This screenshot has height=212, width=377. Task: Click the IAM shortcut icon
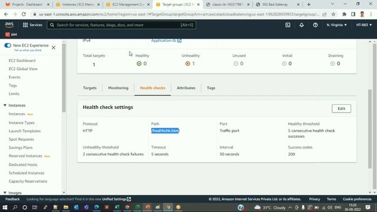pos(11,35)
